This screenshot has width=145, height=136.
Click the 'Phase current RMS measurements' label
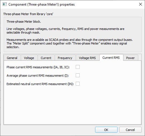coord(38,67)
